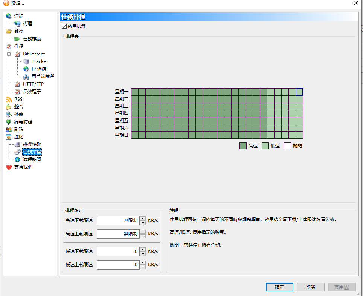Viewport: 363px width, 296px height.
Task: Open the 外觀 settings page
Action: (19, 114)
